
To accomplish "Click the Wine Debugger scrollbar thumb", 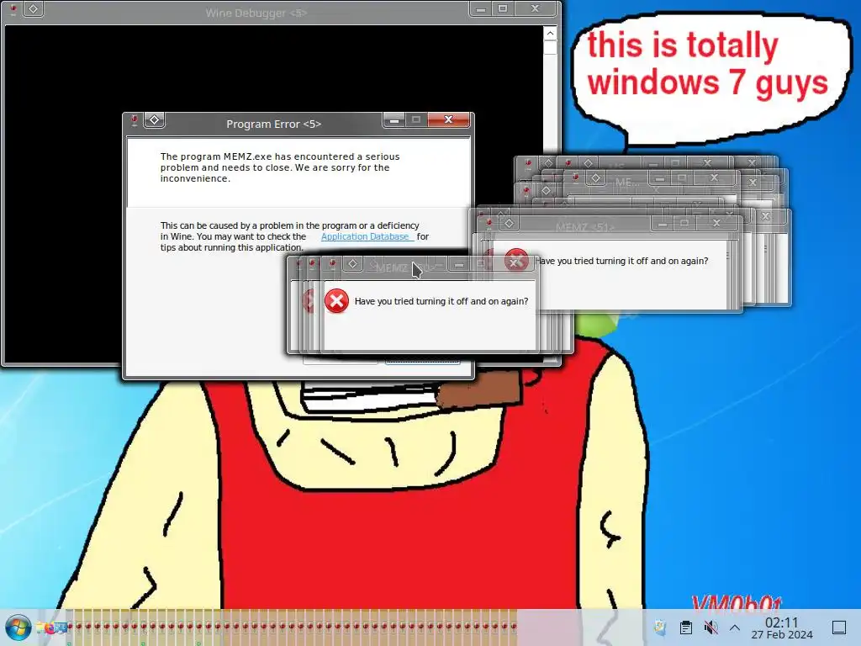I will point(550,48).
